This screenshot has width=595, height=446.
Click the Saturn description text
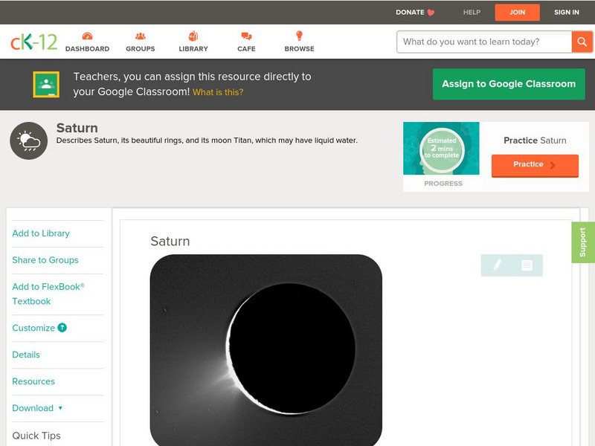pyautogui.click(x=207, y=140)
